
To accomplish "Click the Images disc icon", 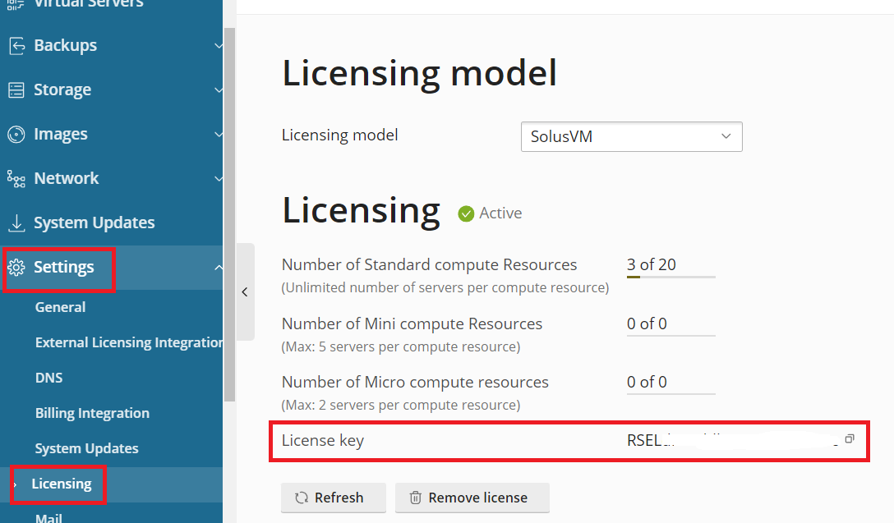I will coord(16,135).
